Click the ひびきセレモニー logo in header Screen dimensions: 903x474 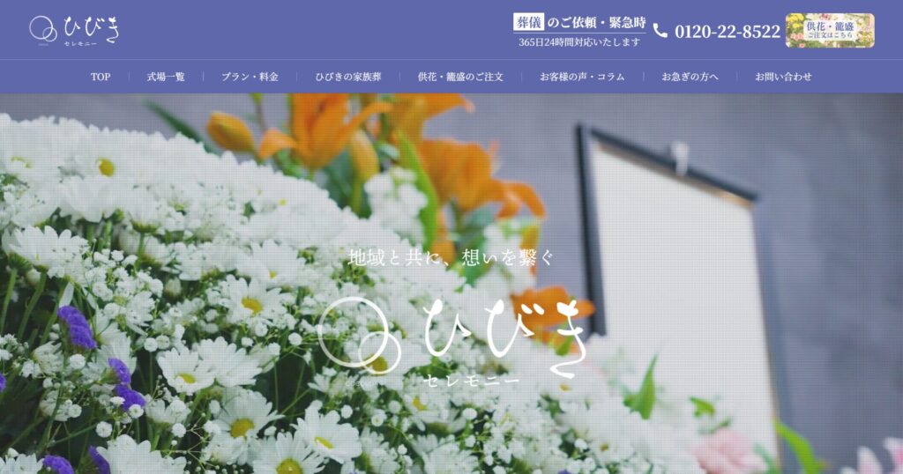point(75,30)
